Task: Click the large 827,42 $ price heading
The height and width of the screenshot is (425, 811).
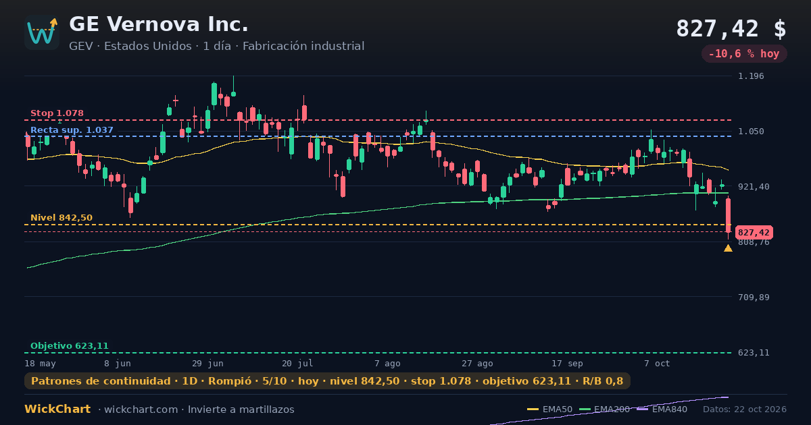Action: [x=731, y=29]
